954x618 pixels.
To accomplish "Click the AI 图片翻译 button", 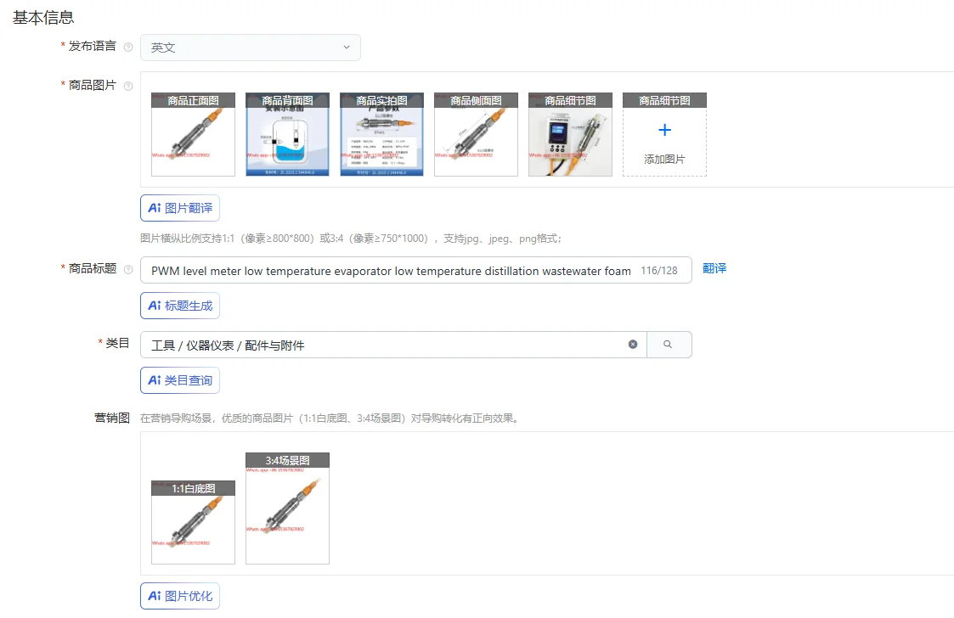I will coord(180,208).
